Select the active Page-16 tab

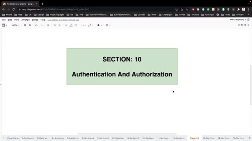tap(194, 138)
